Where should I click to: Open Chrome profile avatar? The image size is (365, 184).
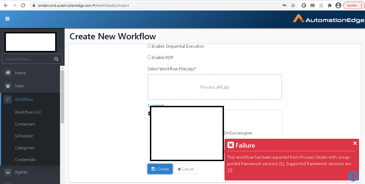tap(338, 5)
